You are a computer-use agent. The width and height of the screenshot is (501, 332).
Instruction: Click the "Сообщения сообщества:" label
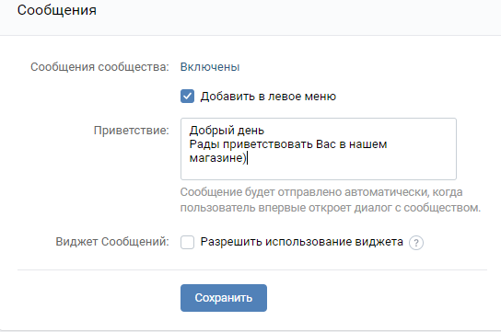[99, 67]
